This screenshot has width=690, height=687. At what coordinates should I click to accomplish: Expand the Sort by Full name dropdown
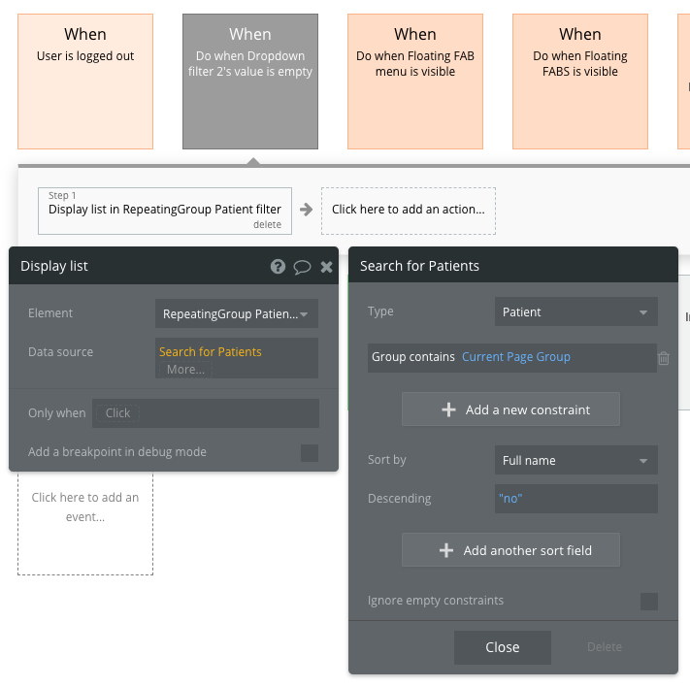575,461
